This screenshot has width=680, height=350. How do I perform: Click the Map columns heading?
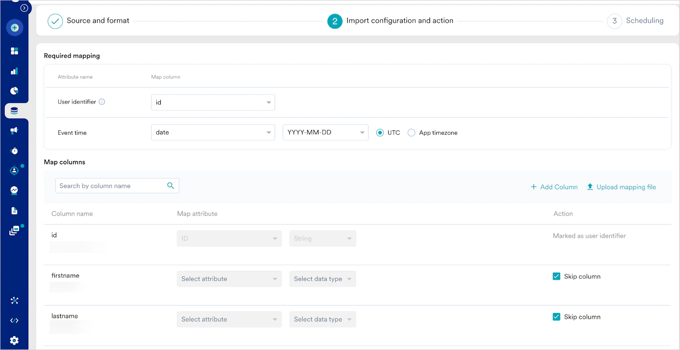65,162
